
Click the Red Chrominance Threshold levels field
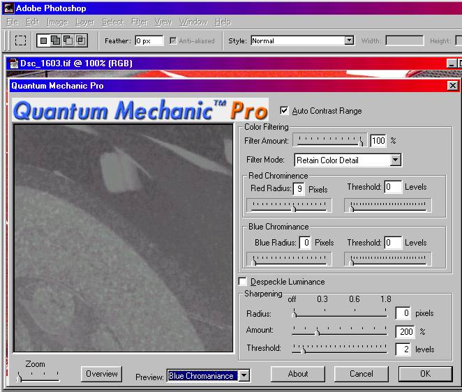pos(393,187)
